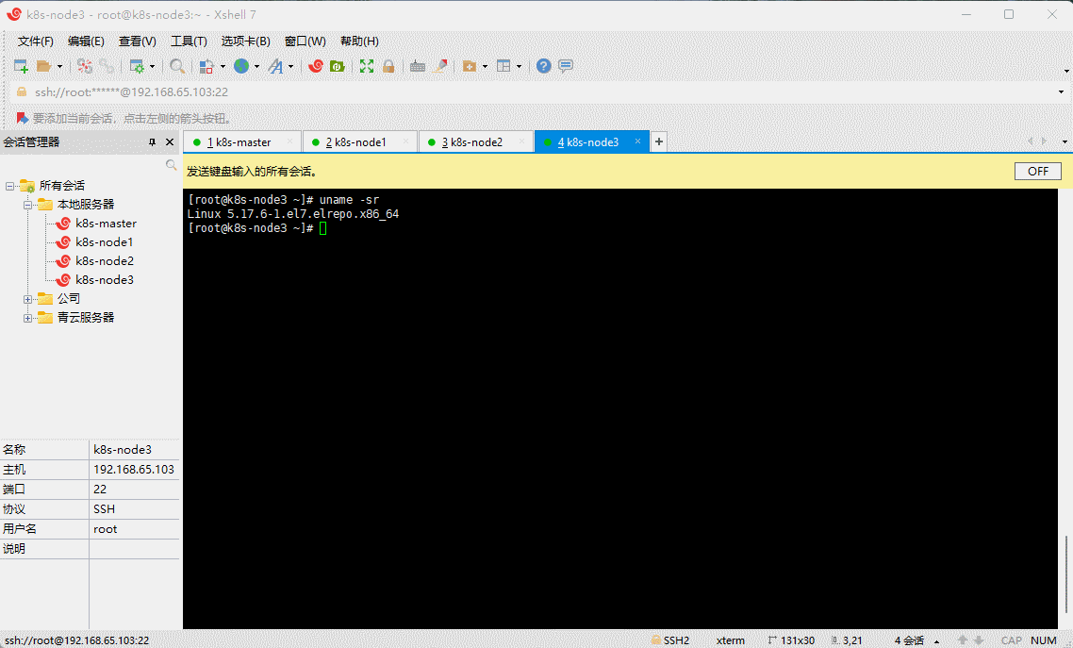Open the 查看(V) menu
Screen dimensions: 1073x648
(138, 42)
